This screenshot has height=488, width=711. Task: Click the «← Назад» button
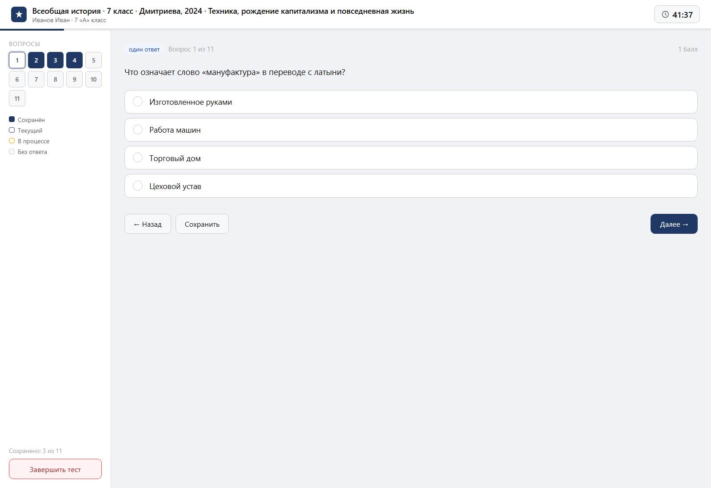pos(148,224)
